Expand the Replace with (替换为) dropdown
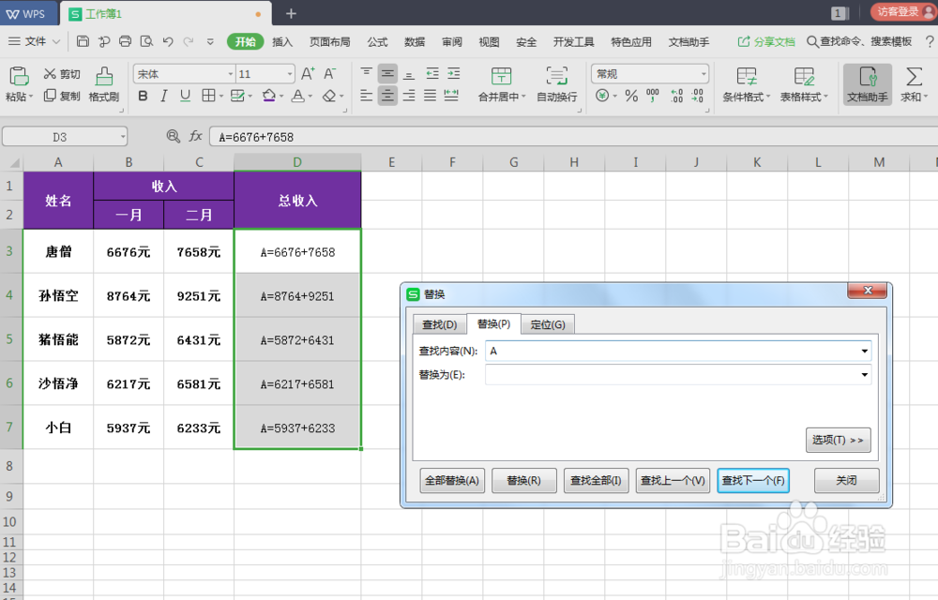Screen dimensions: 938x600 (x=865, y=375)
